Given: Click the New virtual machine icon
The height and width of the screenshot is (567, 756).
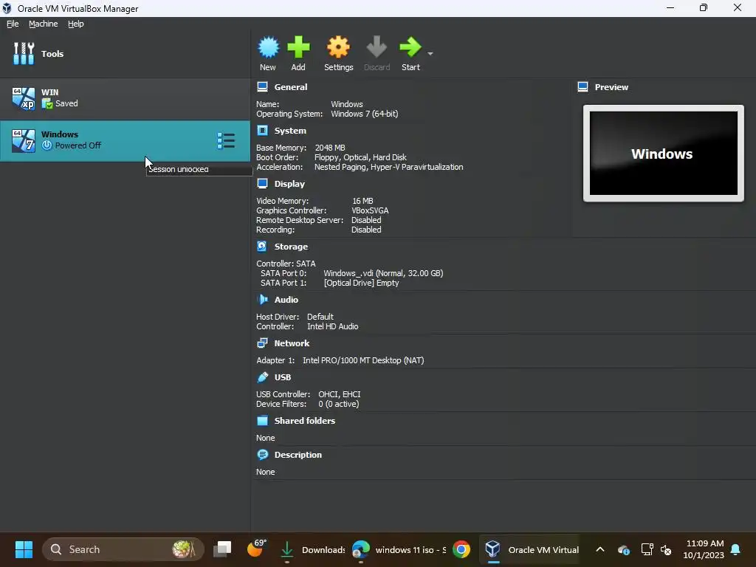Looking at the screenshot, I should (268, 47).
